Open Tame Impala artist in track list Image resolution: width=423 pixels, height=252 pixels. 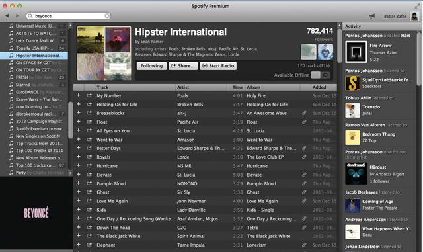(191, 245)
